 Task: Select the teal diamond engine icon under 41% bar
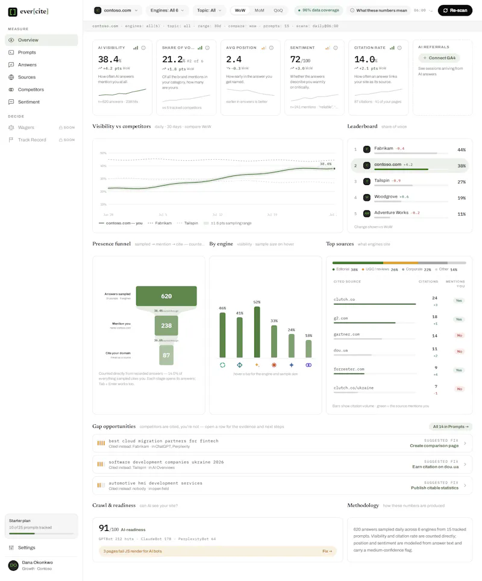[240, 365]
